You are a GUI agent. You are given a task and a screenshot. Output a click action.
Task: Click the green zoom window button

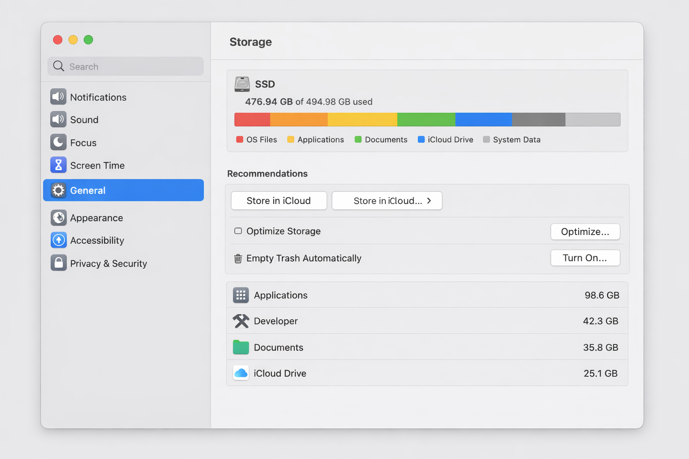[x=88, y=40]
